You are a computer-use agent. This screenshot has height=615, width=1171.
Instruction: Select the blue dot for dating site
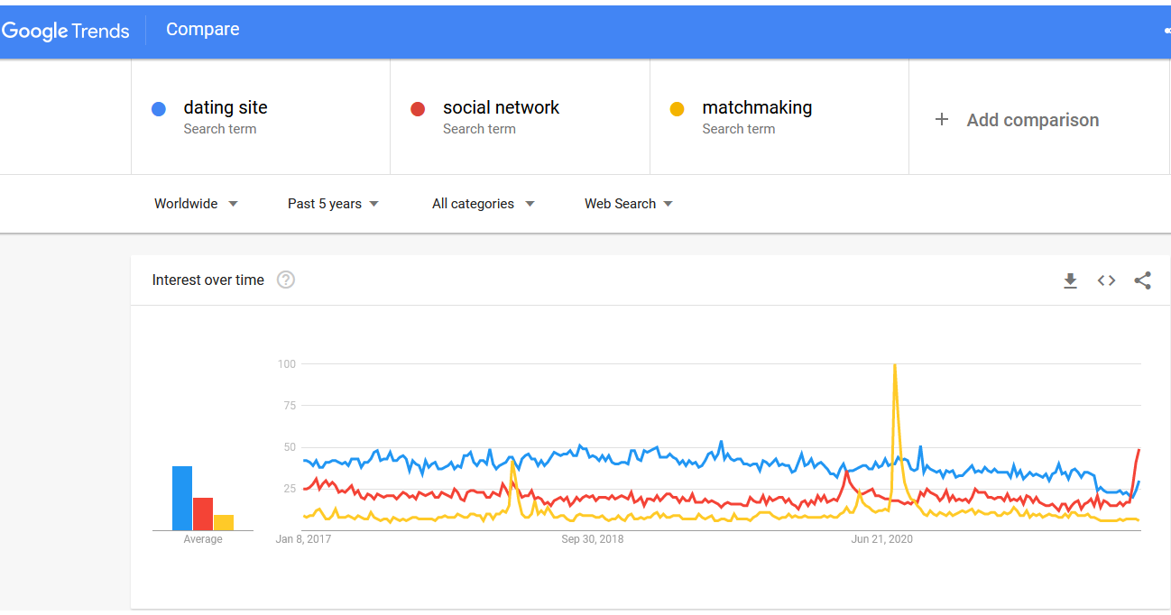[x=159, y=109]
